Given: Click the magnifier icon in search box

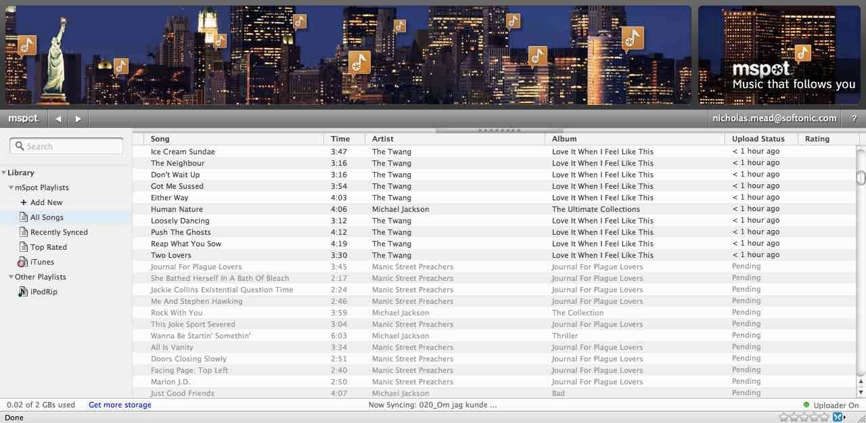Looking at the screenshot, I should coord(19,146).
